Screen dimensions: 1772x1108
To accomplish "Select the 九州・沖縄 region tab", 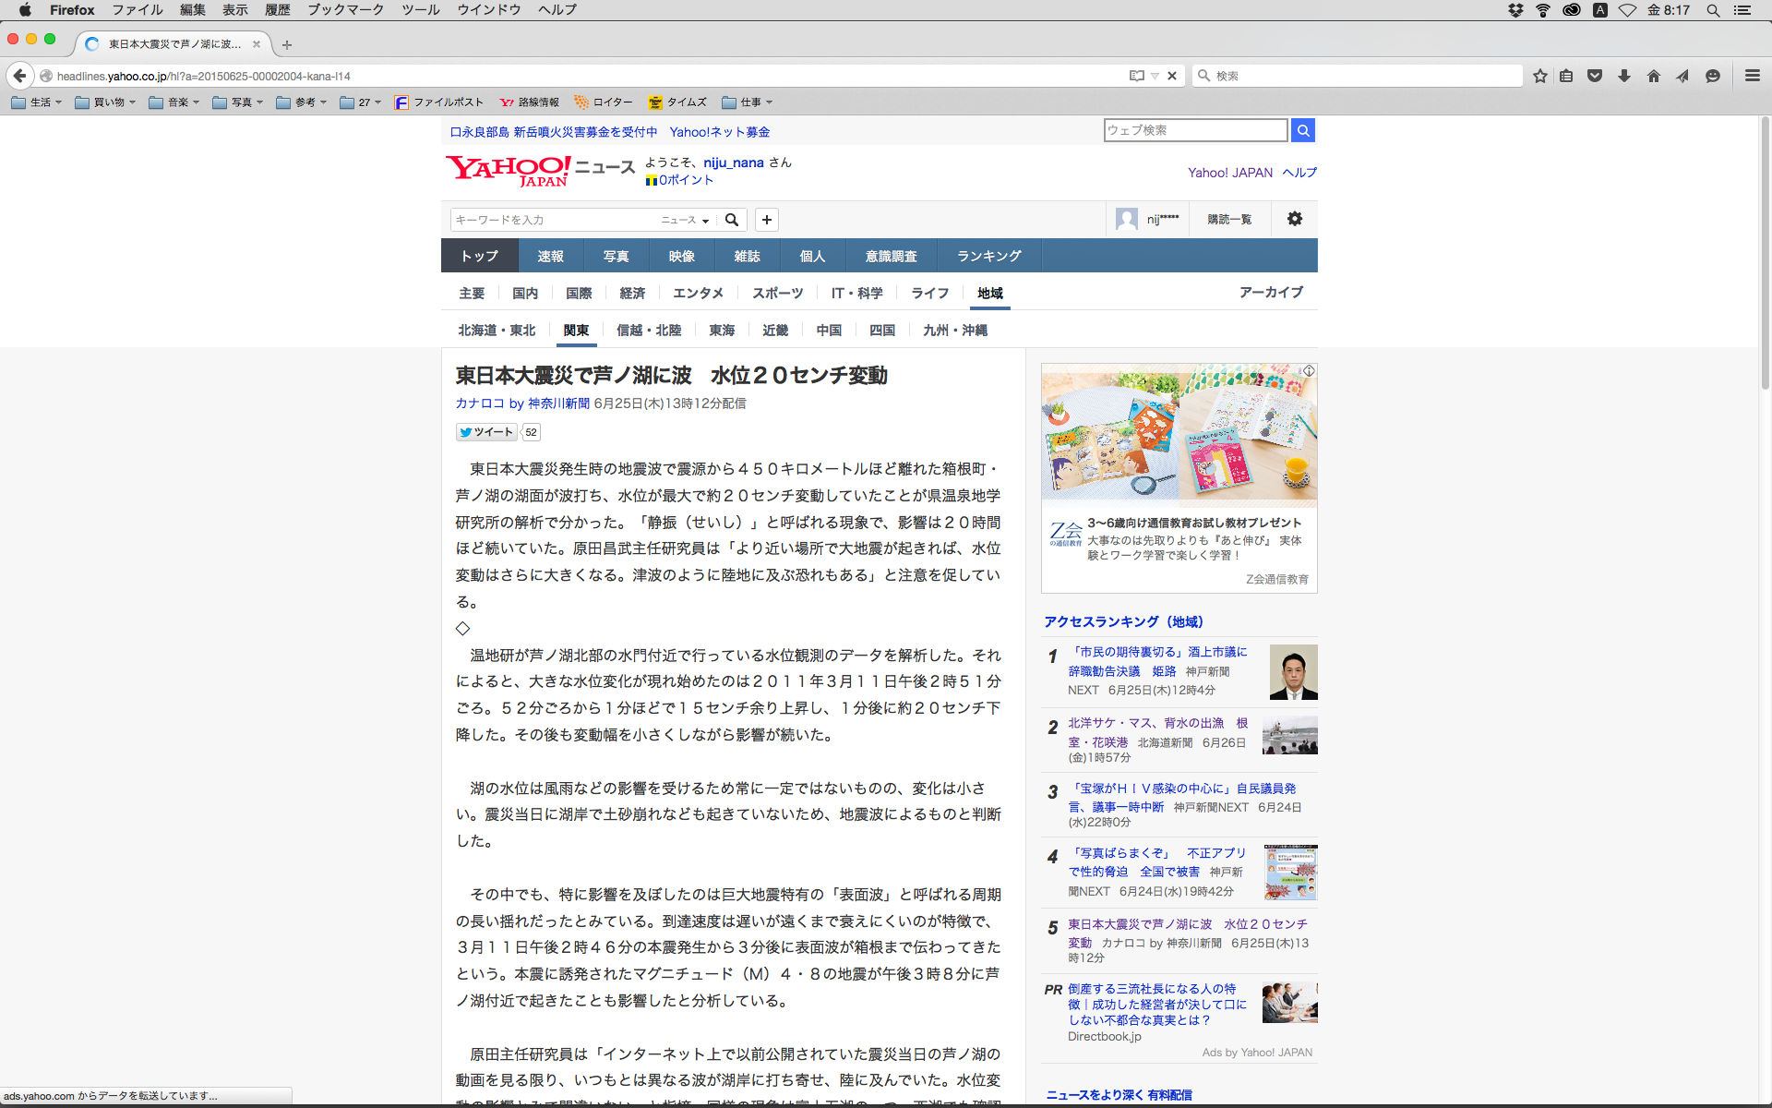I will [x=954, y=331].
